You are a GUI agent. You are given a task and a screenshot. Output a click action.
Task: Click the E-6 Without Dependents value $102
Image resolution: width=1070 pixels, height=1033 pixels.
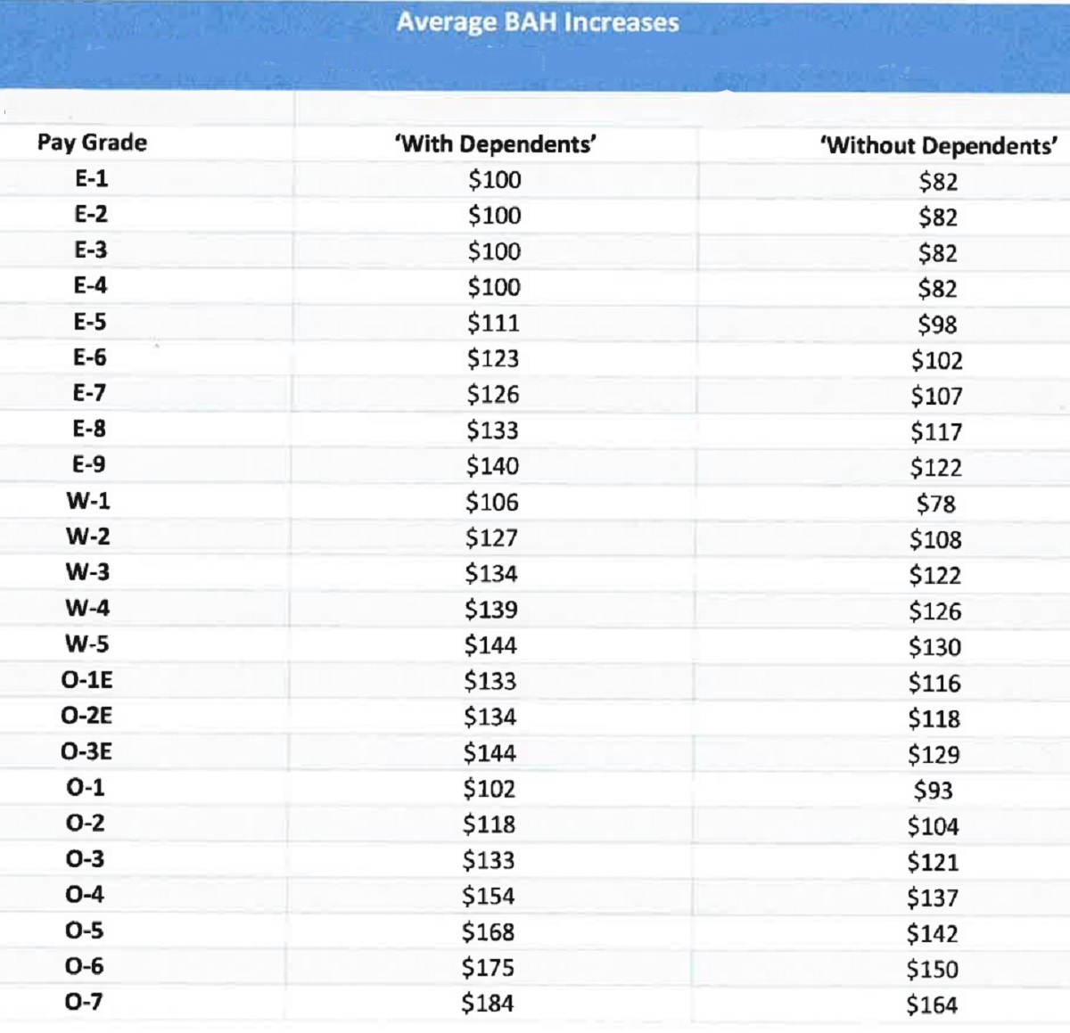click(937, 360)
